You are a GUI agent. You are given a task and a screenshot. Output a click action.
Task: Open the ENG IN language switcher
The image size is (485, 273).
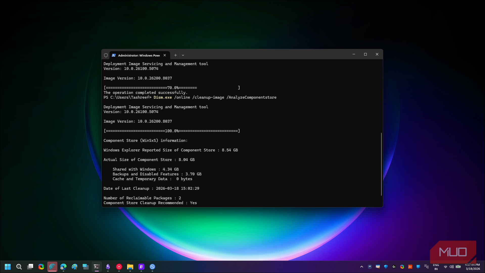[x=436, y=267]
